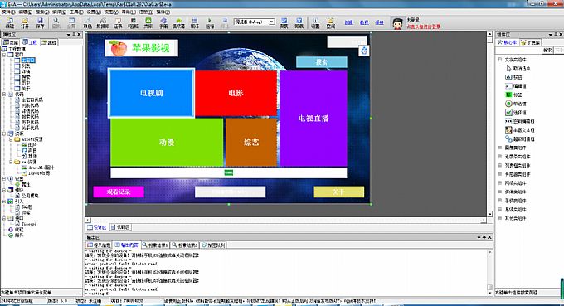
Task: Click the green 运行 (Run) arrow icon
Action: click(210, 23)
